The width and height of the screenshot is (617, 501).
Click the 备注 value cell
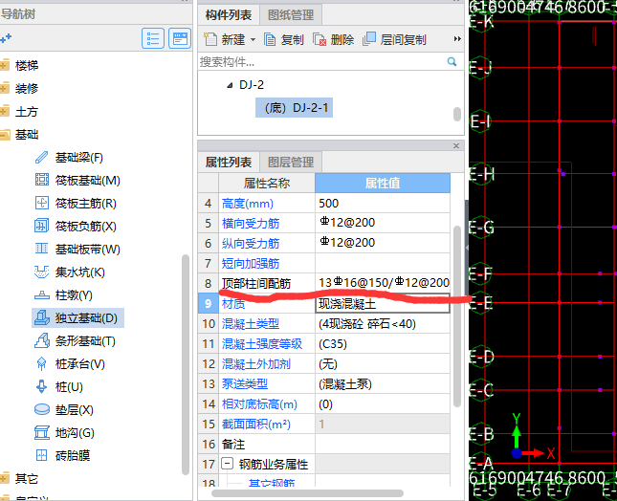click(x=383, y=445)
